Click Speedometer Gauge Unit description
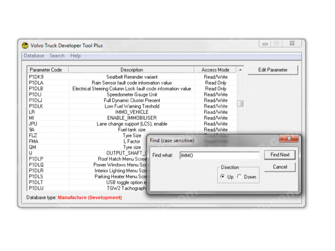 click(x=132, y=95)
